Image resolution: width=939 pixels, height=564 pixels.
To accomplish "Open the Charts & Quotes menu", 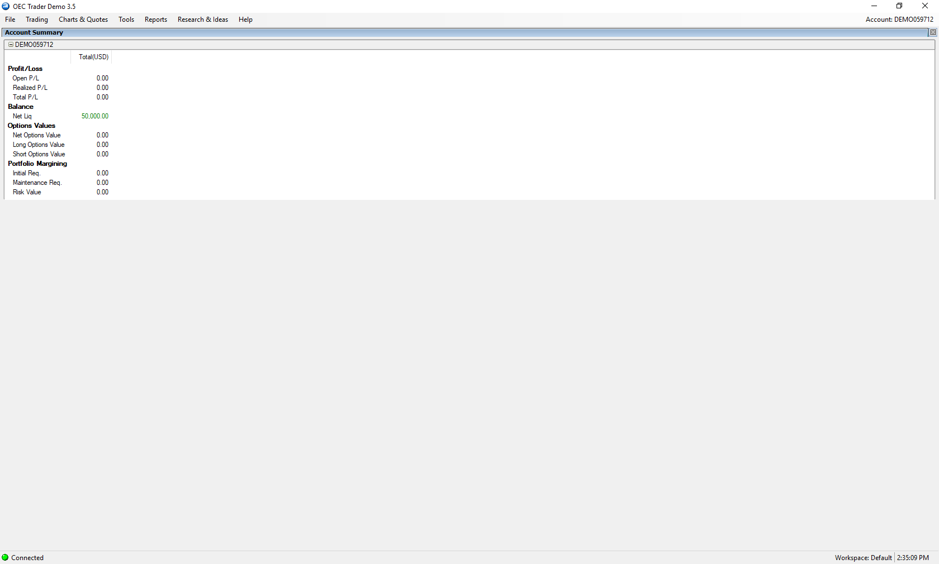I will tap(83, 20).
